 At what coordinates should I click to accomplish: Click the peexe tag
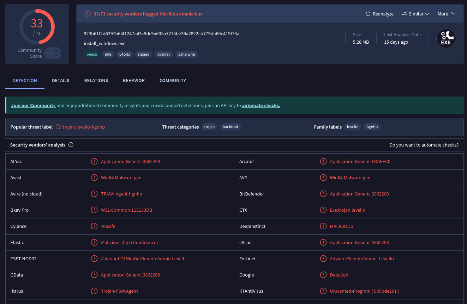(92, 54)
